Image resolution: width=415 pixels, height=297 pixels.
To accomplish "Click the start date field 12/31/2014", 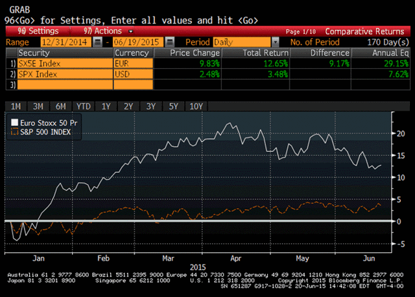I will pos(65,42).
